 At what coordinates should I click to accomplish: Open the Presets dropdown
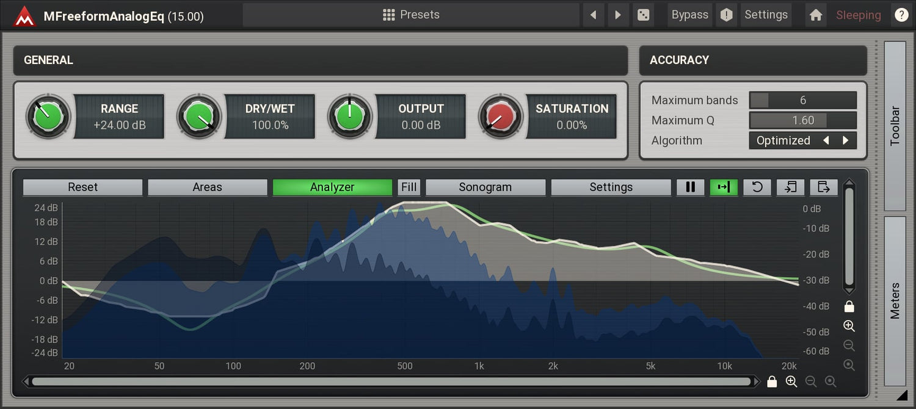coord(411,15)
